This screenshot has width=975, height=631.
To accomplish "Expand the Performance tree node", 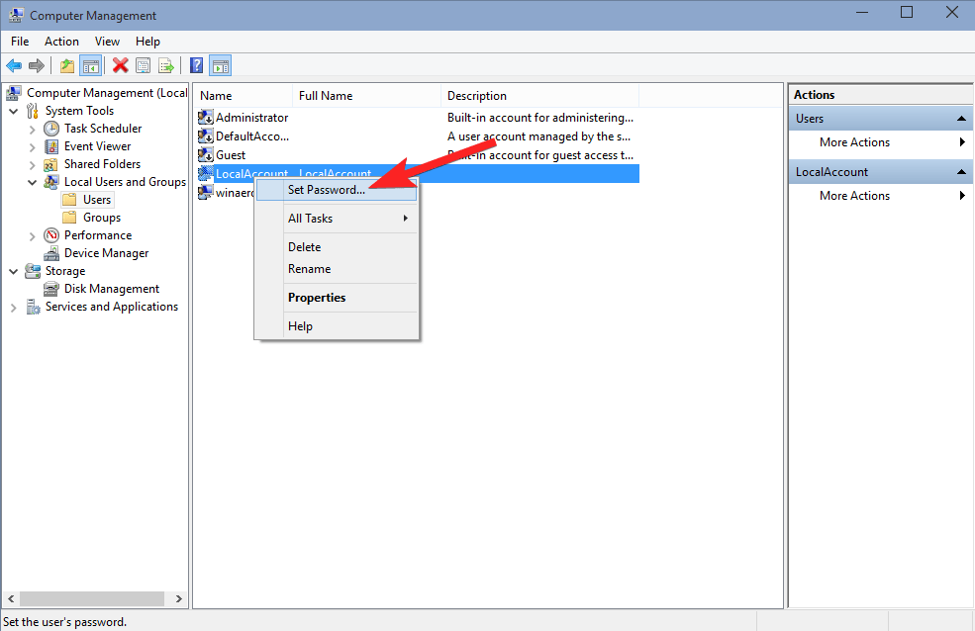I will [31, 234].
